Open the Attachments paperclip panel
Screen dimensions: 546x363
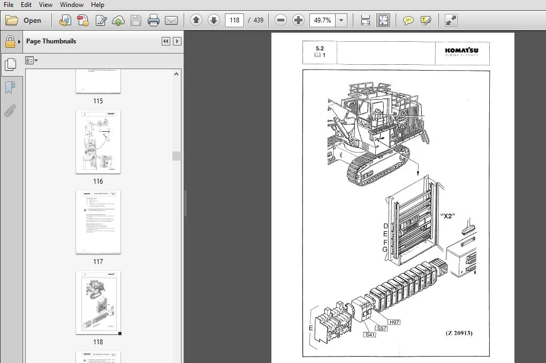click(x=11, y=111)
